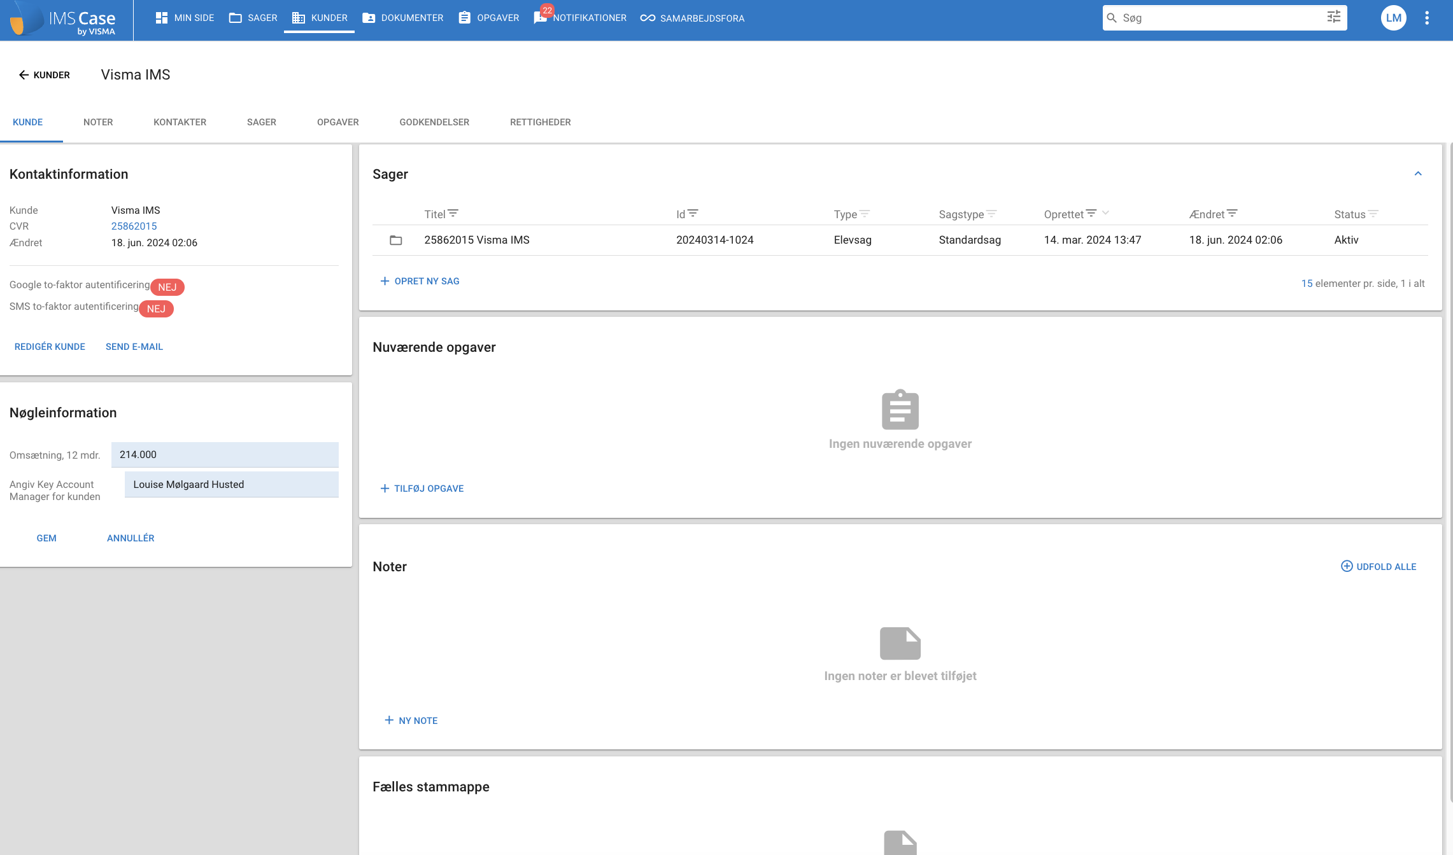
Task: Click the Opret ny sag label
Action: tap(427, 281)
